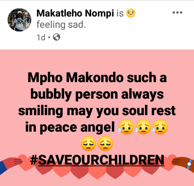
Task: Click the #SAVEOURCHILDREN hashtag
Action: tap(97, 160)
